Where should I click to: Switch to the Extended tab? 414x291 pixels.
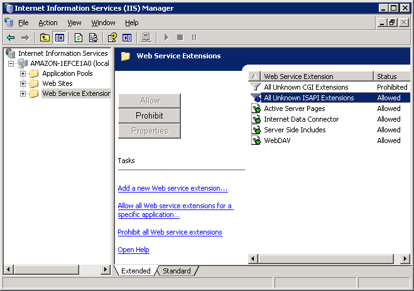[x=136, y=271]
